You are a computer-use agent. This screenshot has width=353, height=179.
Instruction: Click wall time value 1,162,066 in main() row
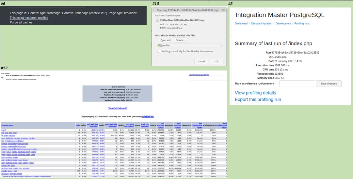tap(95, 130)
